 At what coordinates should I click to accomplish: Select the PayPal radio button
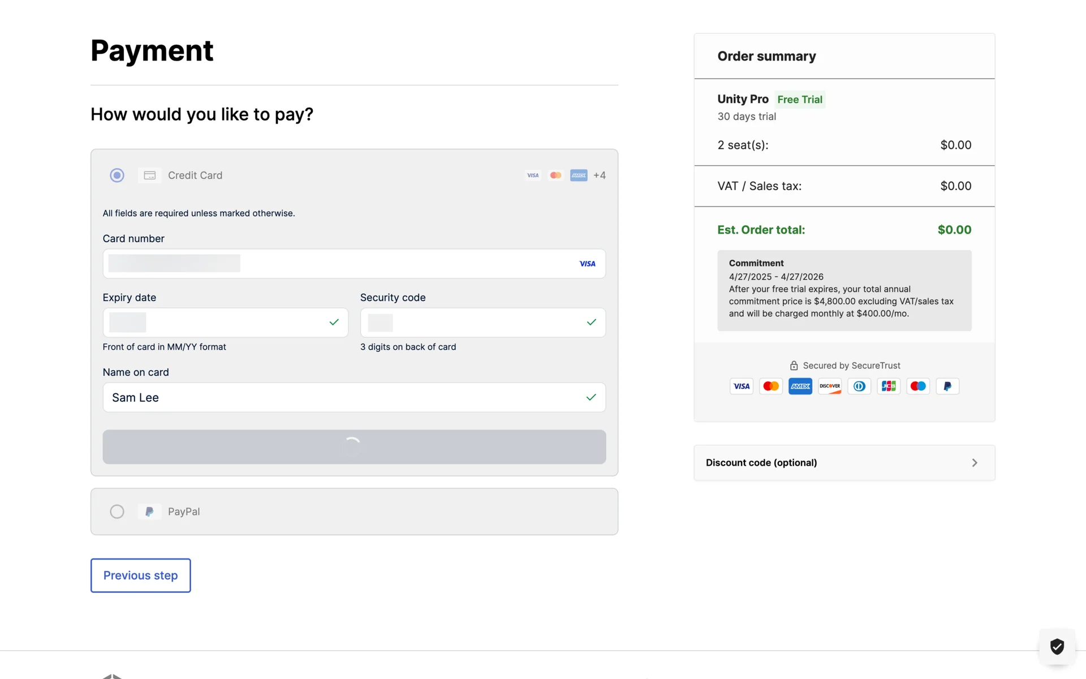(x=117, y=512)
